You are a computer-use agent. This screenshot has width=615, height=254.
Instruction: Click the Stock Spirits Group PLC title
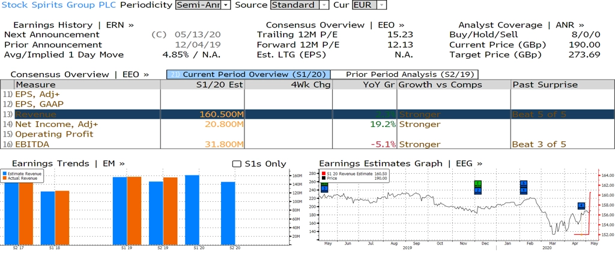tap(59, 5)
